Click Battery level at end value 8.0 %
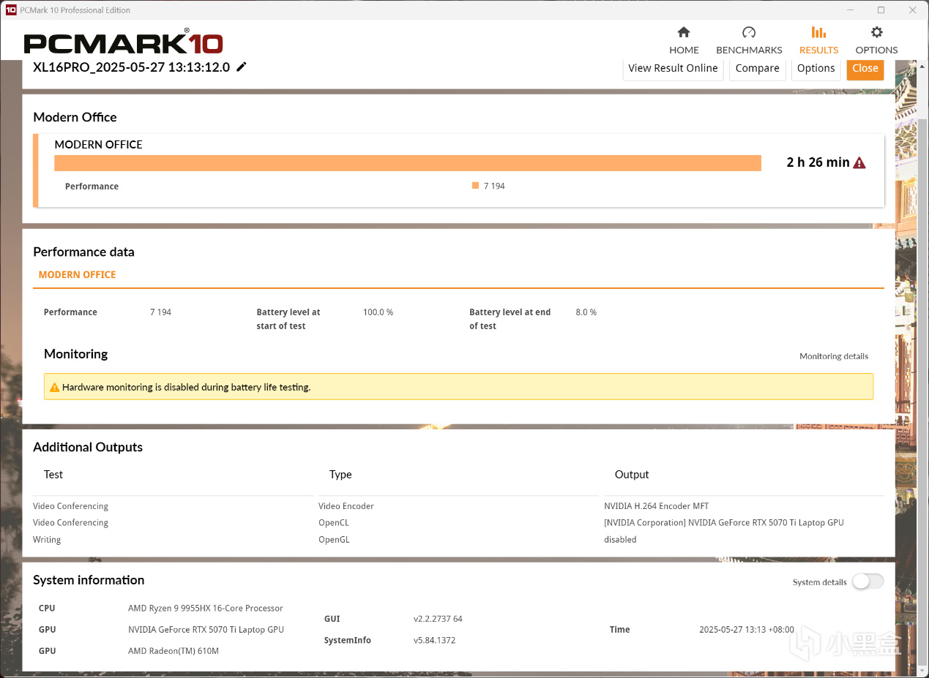 586,312
